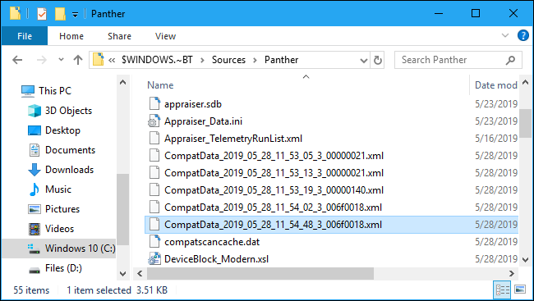Open the Help question mark icon
The image size is (534, 301).
[x=522, y=35]
